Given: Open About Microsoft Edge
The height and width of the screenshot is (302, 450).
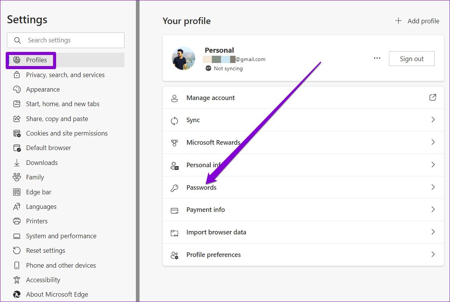Looking at the screenshot, I should point(66,294).
